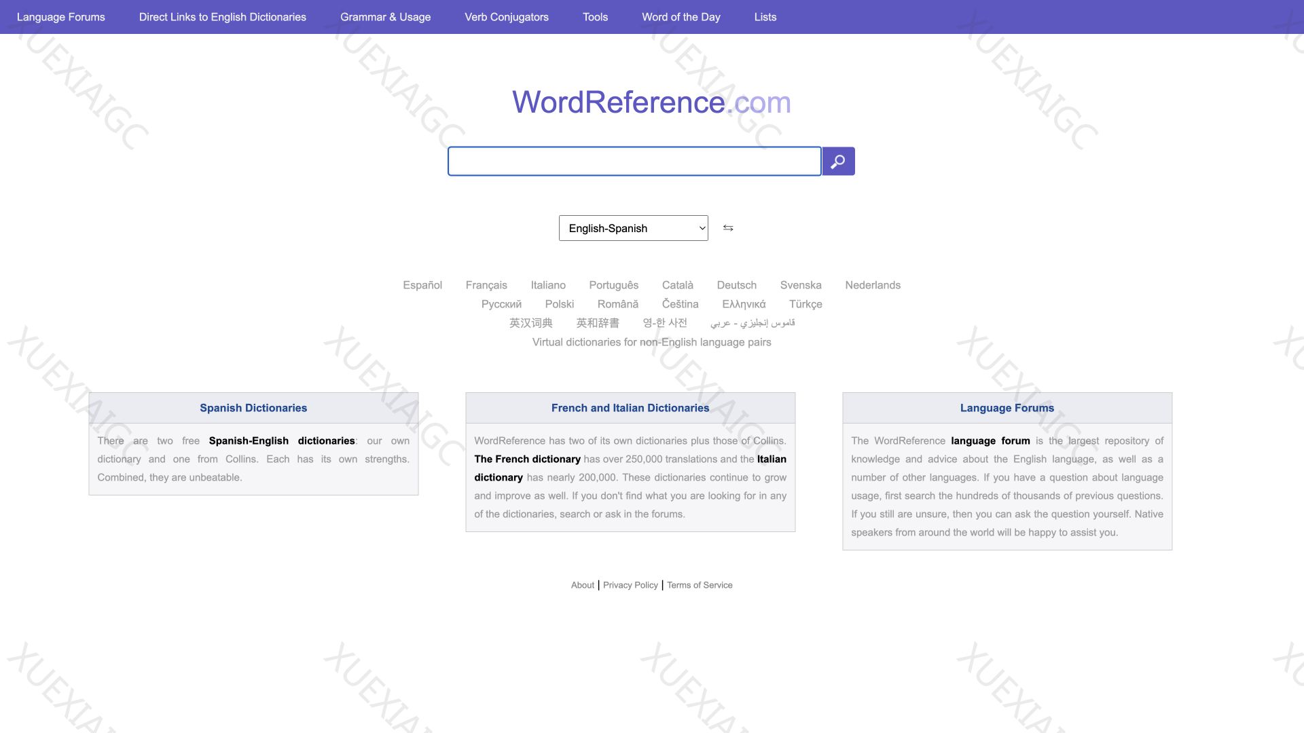Open the Terms of Service footer link
The image size is (1304, 733).
[x=700, y=585]
